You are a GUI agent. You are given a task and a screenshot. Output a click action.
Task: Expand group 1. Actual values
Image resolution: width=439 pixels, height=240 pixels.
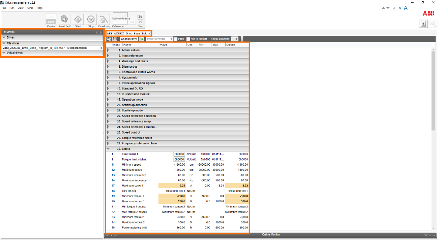(108, 50)
